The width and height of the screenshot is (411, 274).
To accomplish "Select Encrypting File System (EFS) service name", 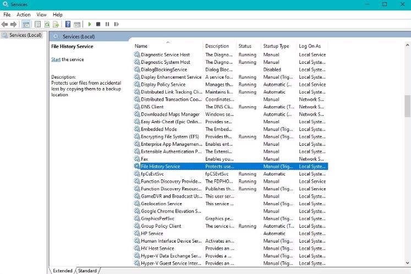I will 170,136.
